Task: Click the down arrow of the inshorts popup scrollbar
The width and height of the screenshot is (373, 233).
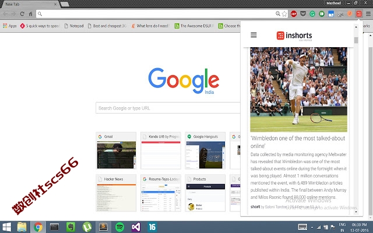Action: coord(356,211)
